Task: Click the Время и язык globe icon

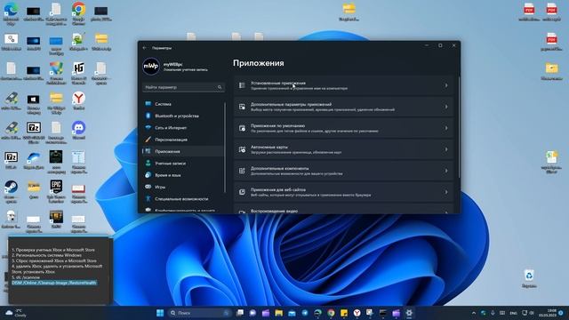Action: coord(148,175)
